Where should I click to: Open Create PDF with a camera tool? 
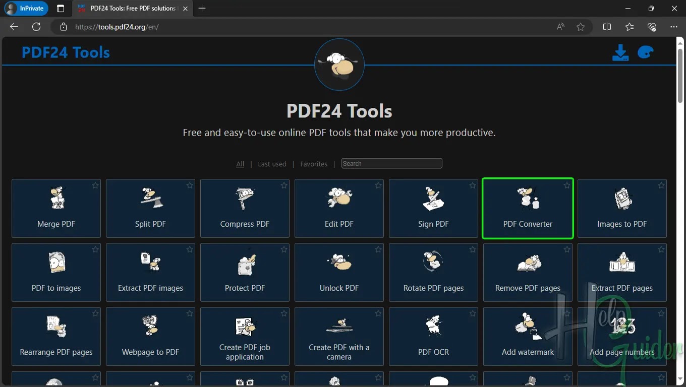tap(339, 336)
